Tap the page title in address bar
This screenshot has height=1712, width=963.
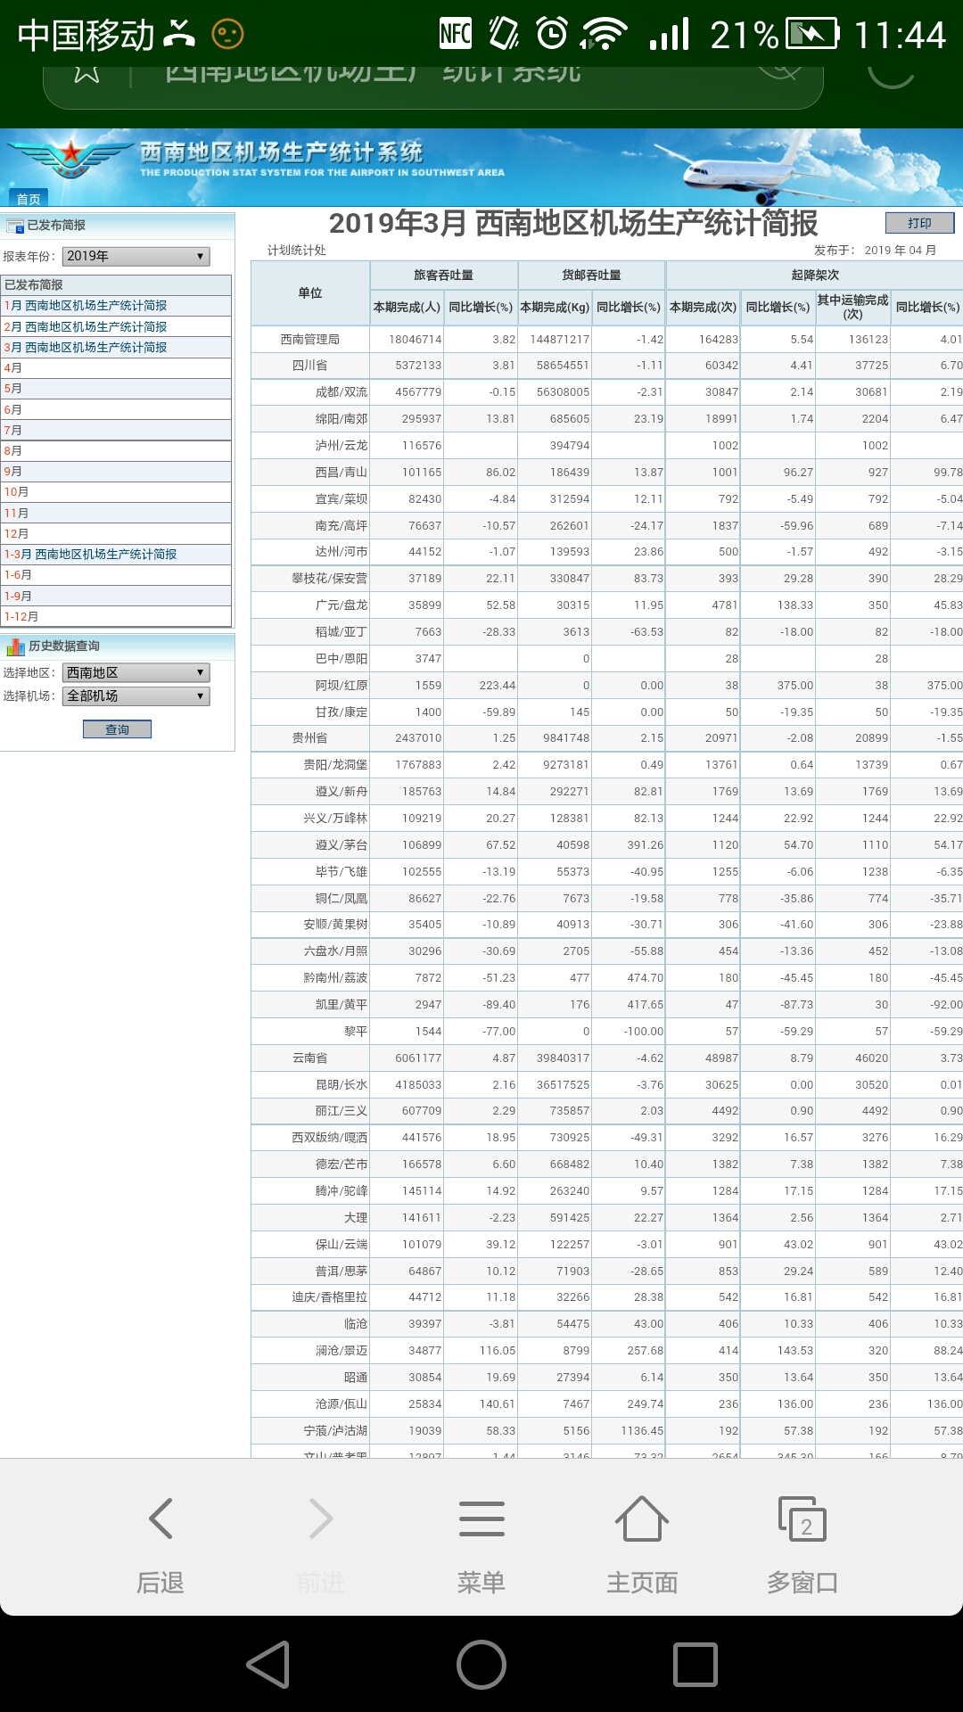pyautogui.click(x=374, y=73)
